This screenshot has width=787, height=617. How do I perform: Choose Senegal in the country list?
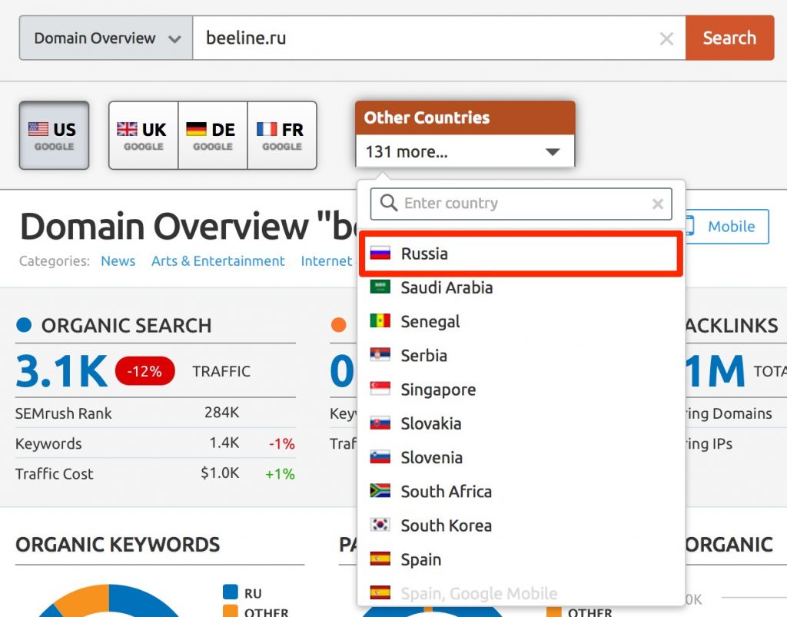click(x=522, y=321)
